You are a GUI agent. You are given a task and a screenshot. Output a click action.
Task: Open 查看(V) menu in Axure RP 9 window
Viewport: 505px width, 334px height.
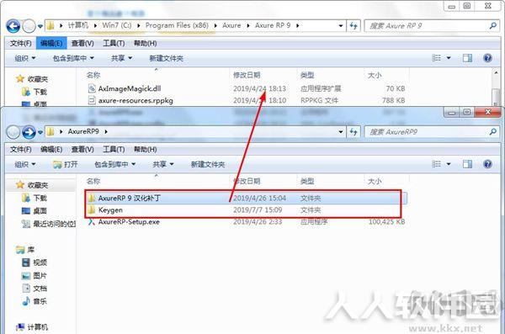point(82,43)
